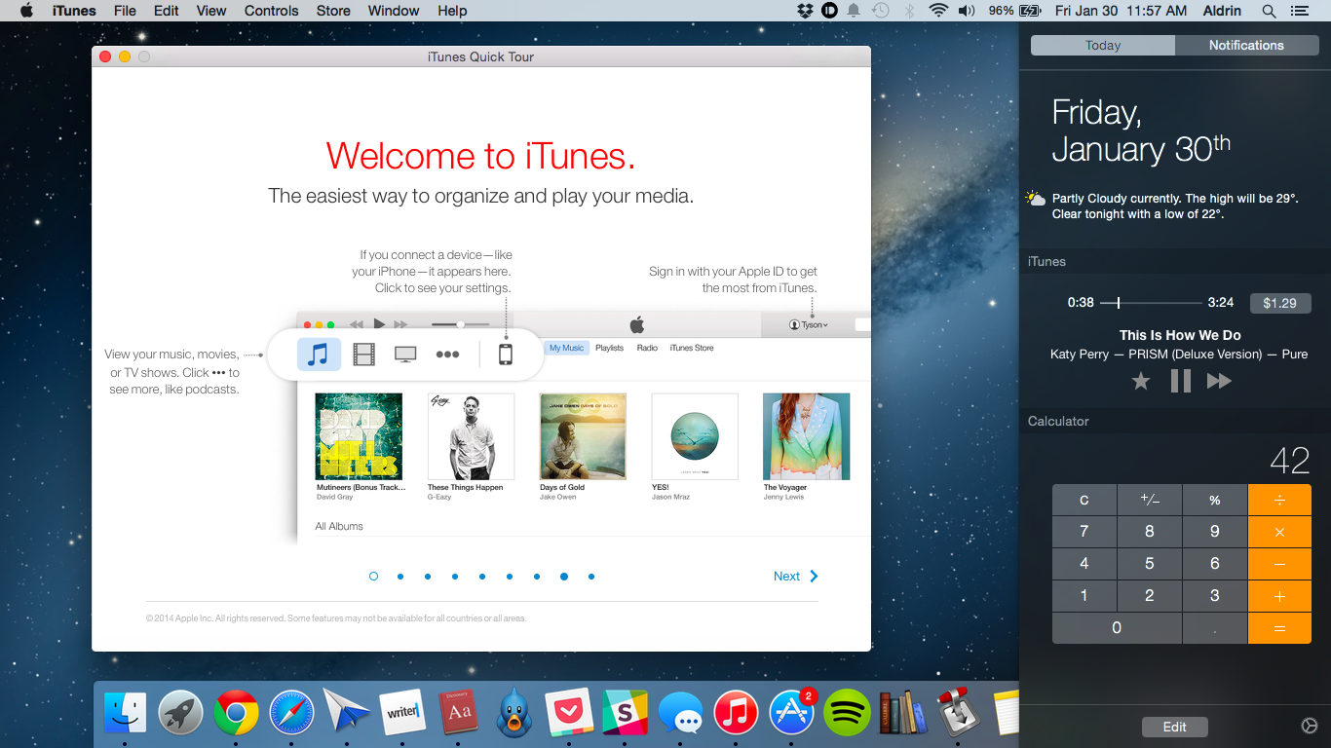Image resolution: width=1331 pixels, height=748 pixels.
Task: Open the Writer app in Dock
Action: (402, 713)
